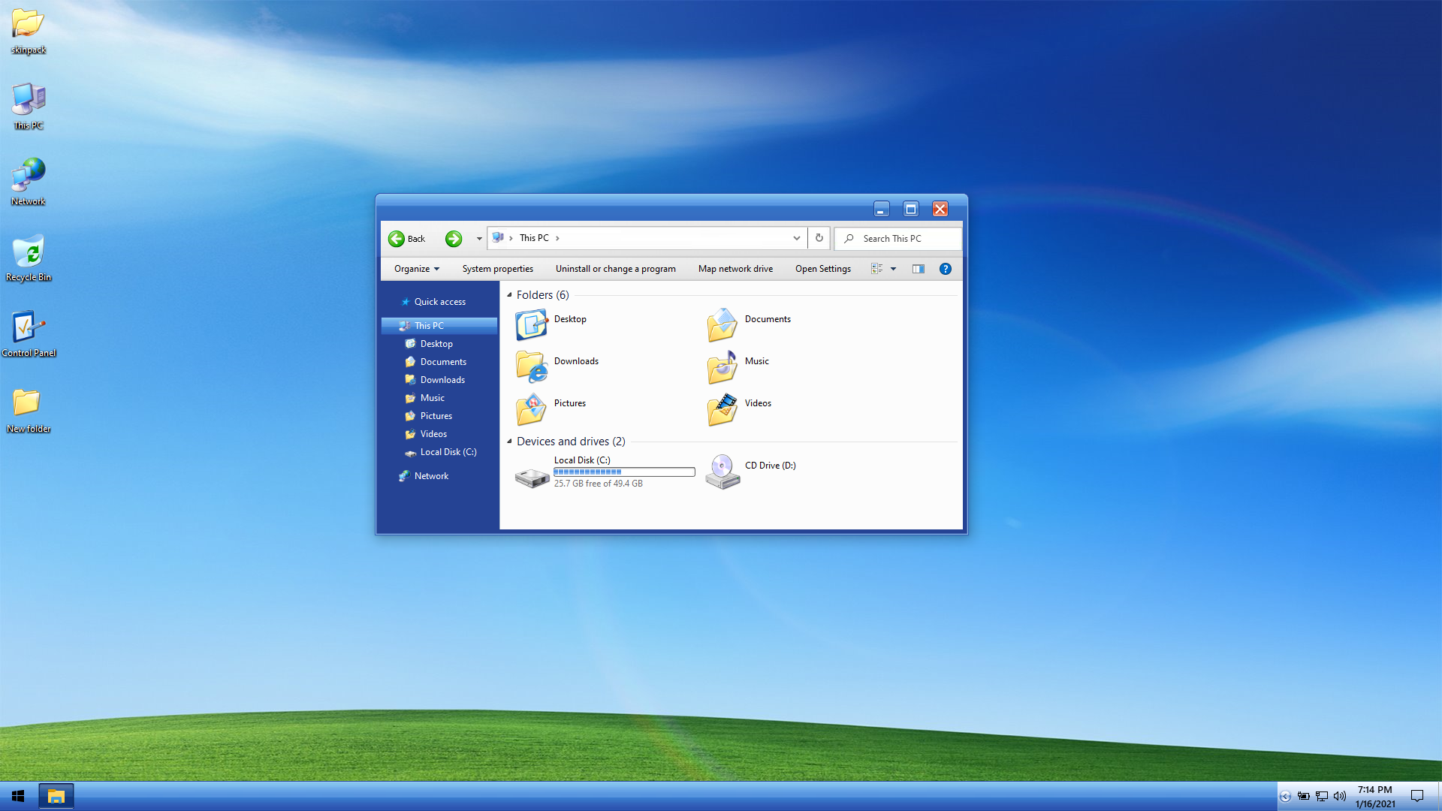
Task: Open the CD Drive (D:) icon
Action: coord(723,472)
